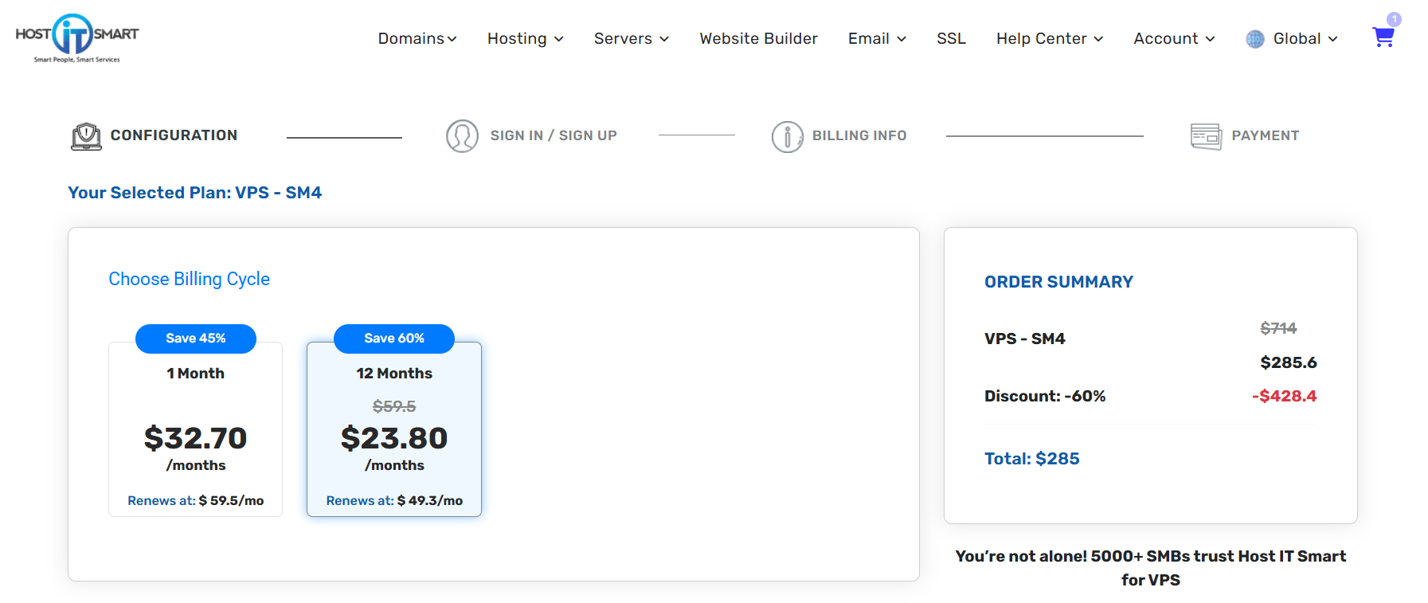Screen dimensions: 1428x603
Task: Click the Payment step card icon
Action: (1206, 136)
